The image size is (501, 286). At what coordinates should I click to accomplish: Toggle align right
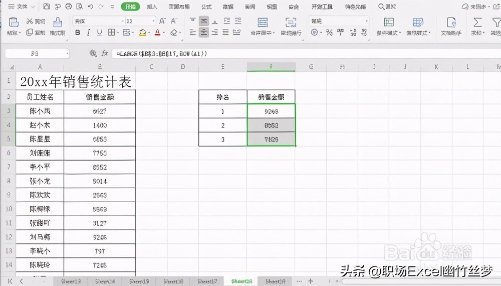(x=215, y=32)
